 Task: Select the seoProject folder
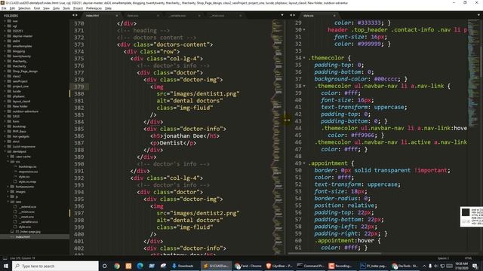click(20, 81)
